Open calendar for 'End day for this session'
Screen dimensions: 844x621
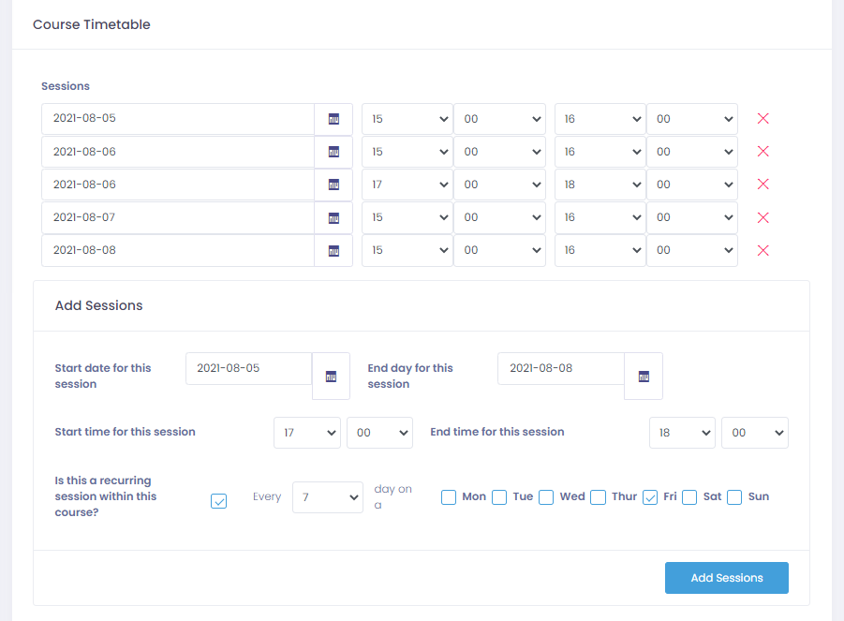pos(644,376)
